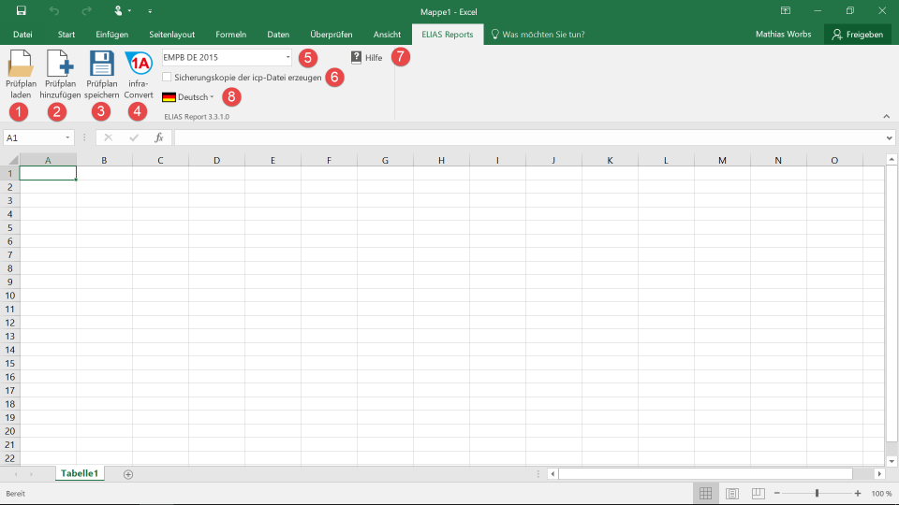The height and width of the screenshot is (505, 899).
Task: Click the A1 Name Box field
Action: pos(34,137)
